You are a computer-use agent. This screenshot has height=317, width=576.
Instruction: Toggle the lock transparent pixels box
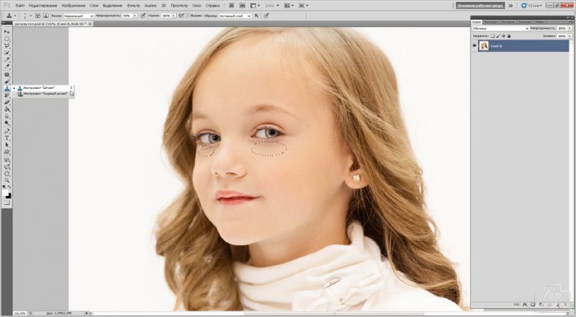tap(493, 36)
